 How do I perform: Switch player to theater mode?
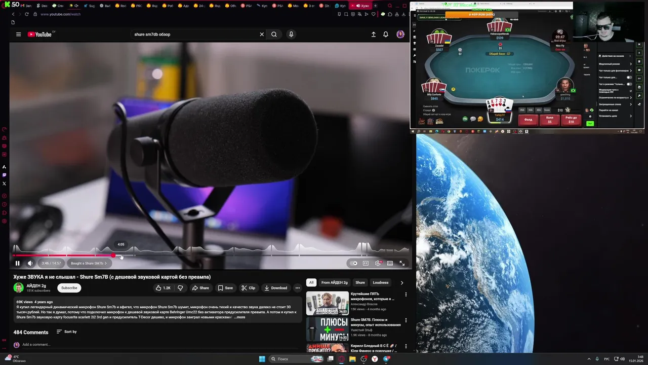390,263
